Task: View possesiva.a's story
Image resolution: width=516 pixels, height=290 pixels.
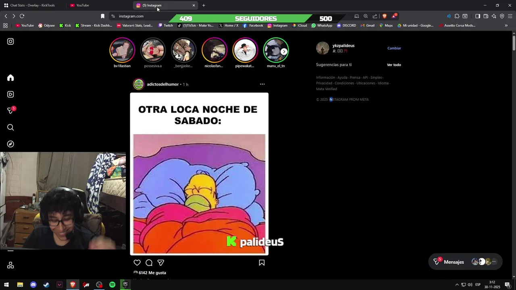Action: pos(153,50)
